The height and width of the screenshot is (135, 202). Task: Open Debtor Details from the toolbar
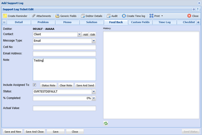click(x=83, y=16)
